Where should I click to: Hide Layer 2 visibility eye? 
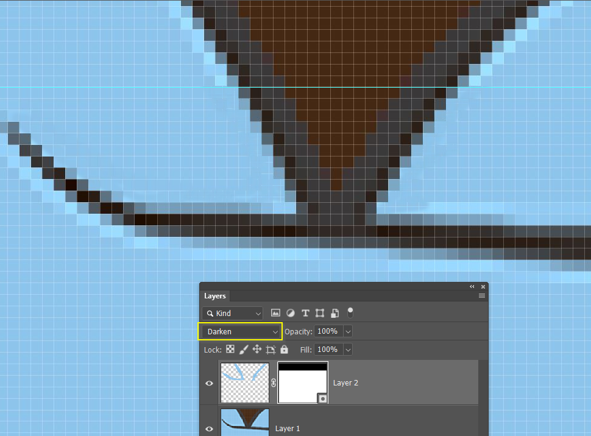[209, 383]
